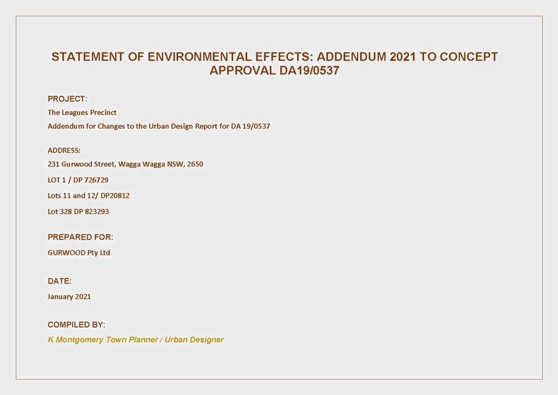Click the 'PROJECT:' heading
This screenshot has width=558, height=395.
67,99
